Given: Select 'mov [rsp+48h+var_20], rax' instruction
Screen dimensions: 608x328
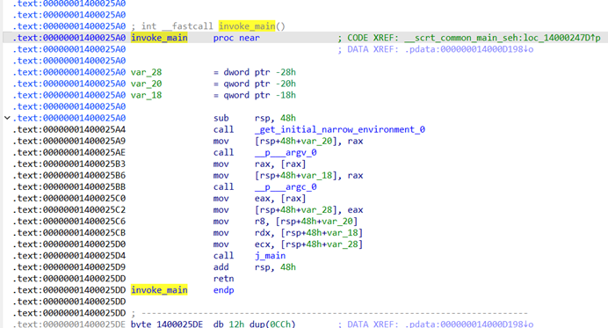Looking at the screenshot, I should click(287, 141).
